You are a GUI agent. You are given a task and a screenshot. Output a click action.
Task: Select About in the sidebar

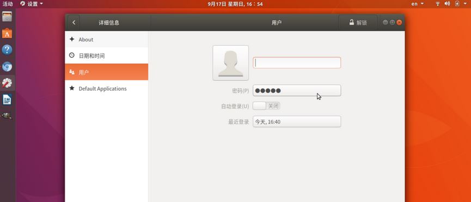point(107,39)
